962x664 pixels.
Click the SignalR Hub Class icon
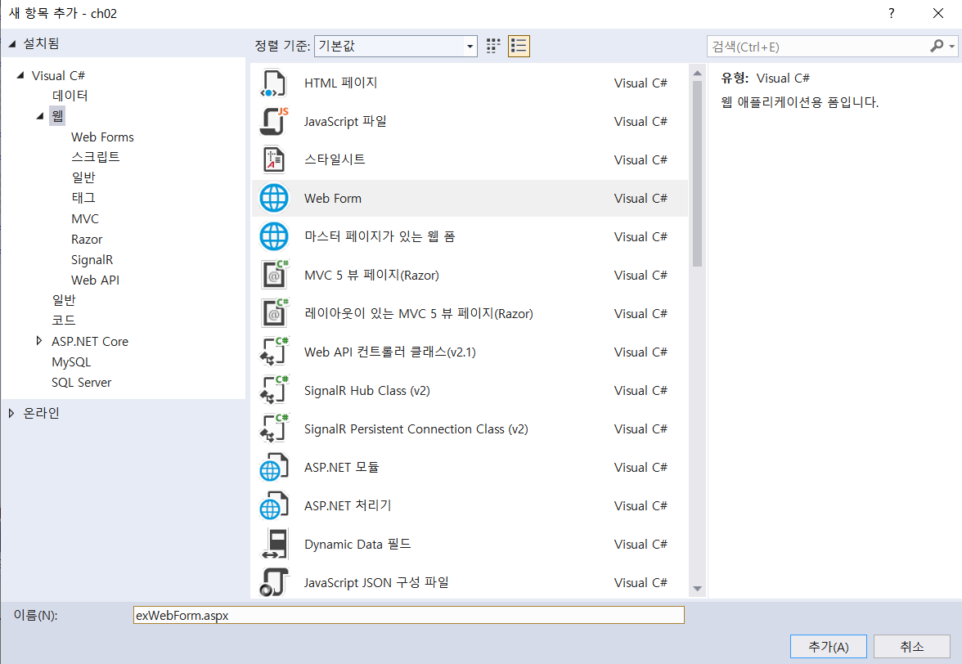click(273, 390)
